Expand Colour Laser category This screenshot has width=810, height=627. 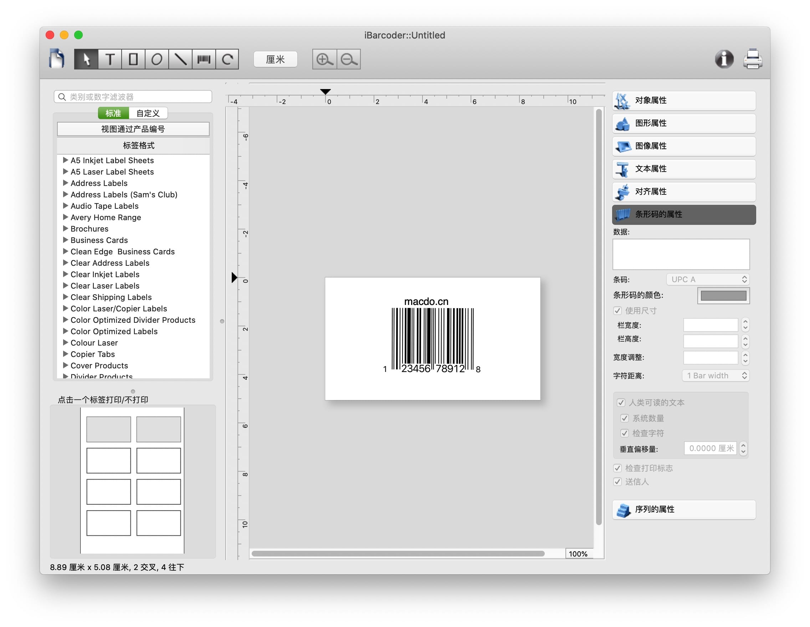(65, 342)
